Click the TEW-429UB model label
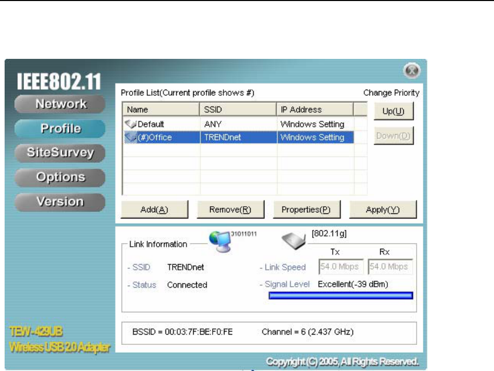This screenshot has height=371, width=494. pyautogui.click(x=36, y=332)
